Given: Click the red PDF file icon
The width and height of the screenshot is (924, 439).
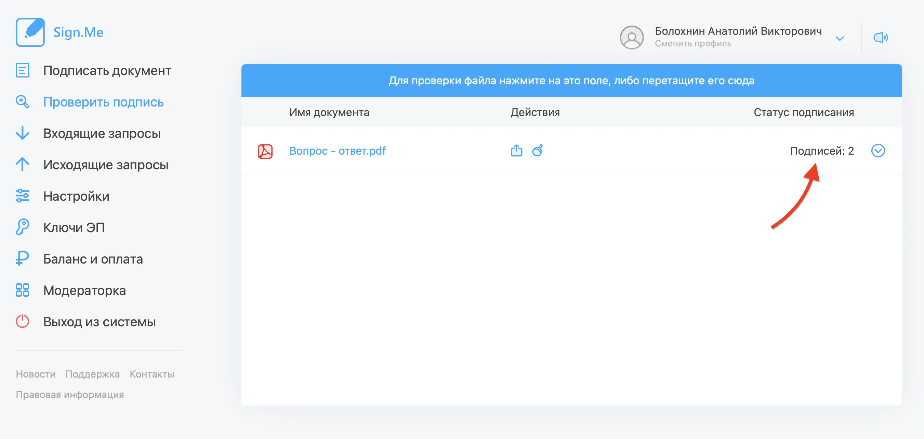Looking at the screenshot, I should click(265, 151).
